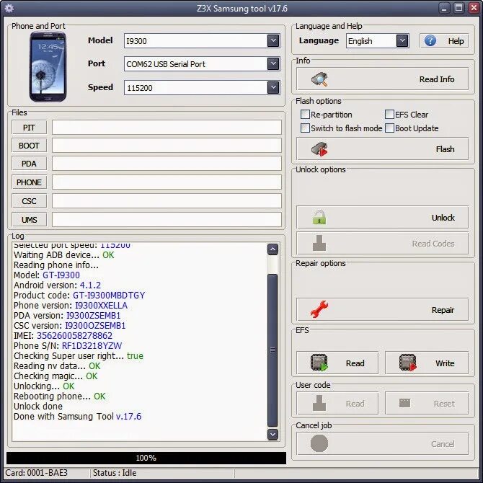
Task: Click the gear icon in title bar
Action: pyautogui.click(x=9, y=8)
